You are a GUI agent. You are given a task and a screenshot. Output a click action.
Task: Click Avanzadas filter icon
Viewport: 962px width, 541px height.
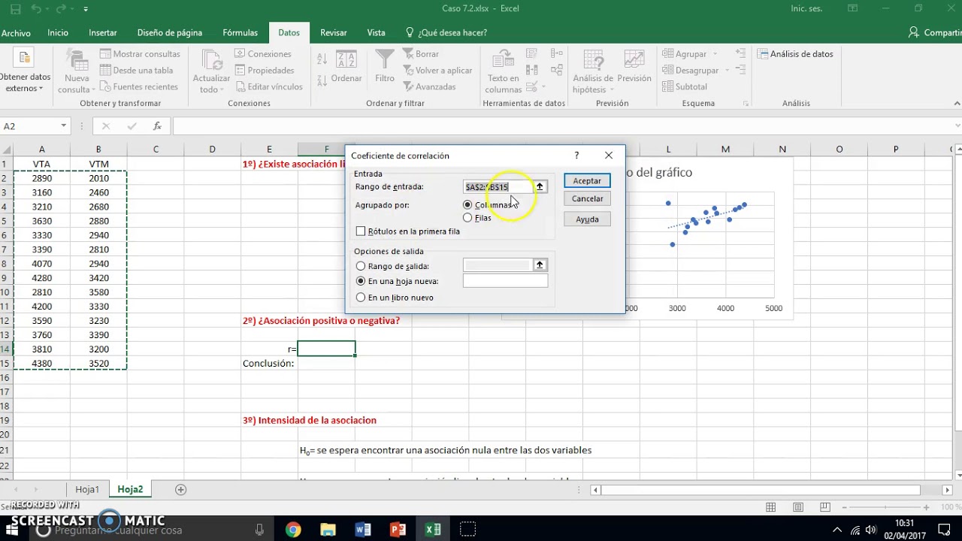pyautogui.click(x=408, y=87)
